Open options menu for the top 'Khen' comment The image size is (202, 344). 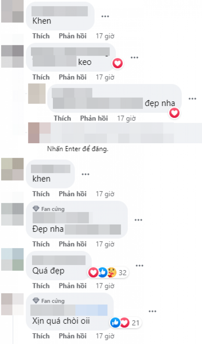tap(105, 16)
